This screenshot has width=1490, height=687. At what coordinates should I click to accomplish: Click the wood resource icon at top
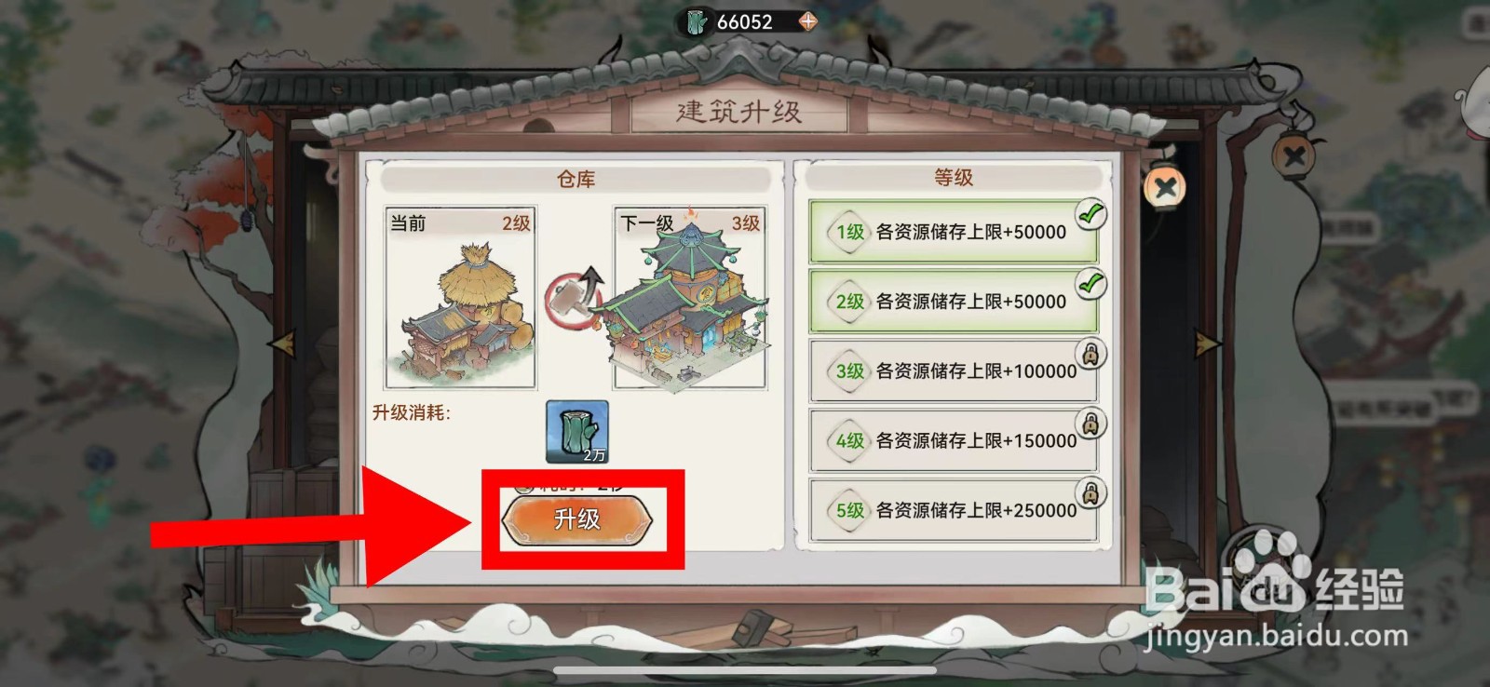pos(697,21)
